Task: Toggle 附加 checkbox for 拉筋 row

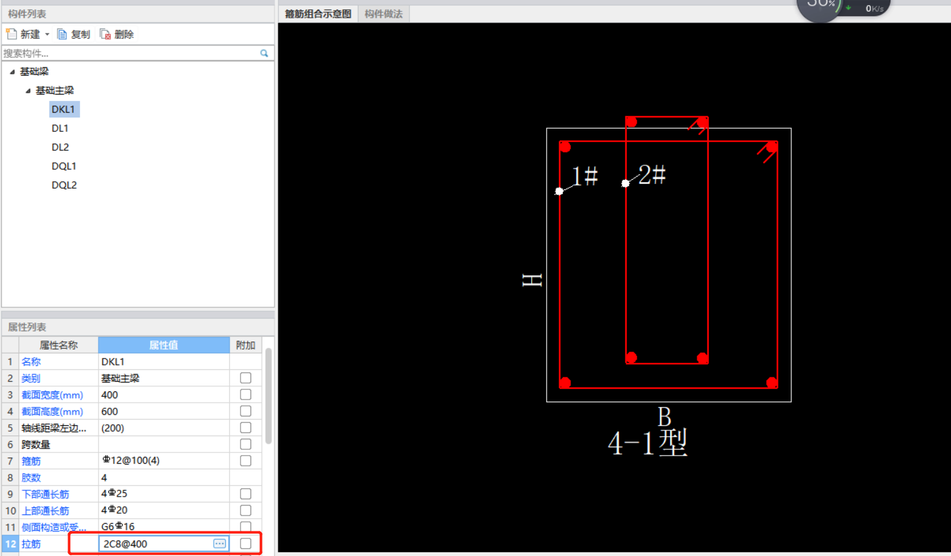Action: click(x=245, y=543)
